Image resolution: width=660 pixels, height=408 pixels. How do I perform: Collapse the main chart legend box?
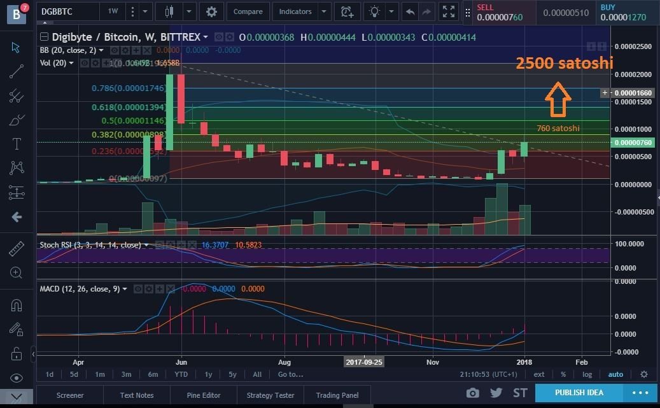[x=44, y=37]
